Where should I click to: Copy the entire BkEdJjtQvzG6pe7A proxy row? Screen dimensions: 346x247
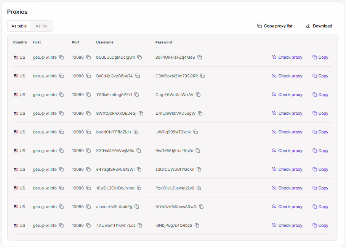tap(320, 76)
